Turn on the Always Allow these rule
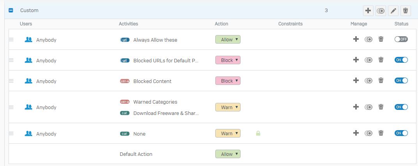The image size is (418, 166). point(401,39)
